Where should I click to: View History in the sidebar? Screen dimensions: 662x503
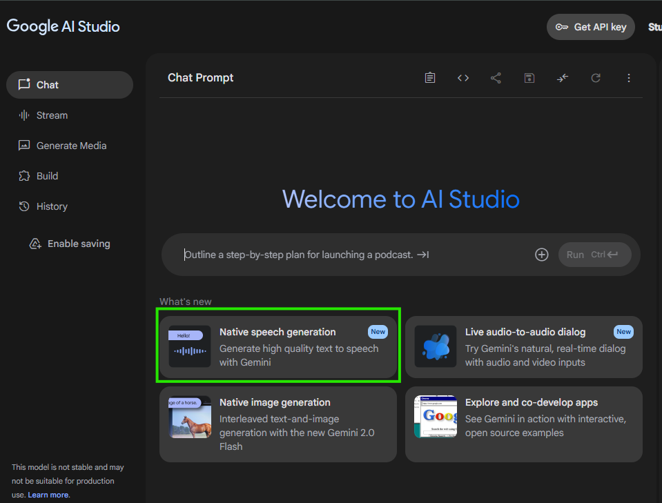point(70,206)
